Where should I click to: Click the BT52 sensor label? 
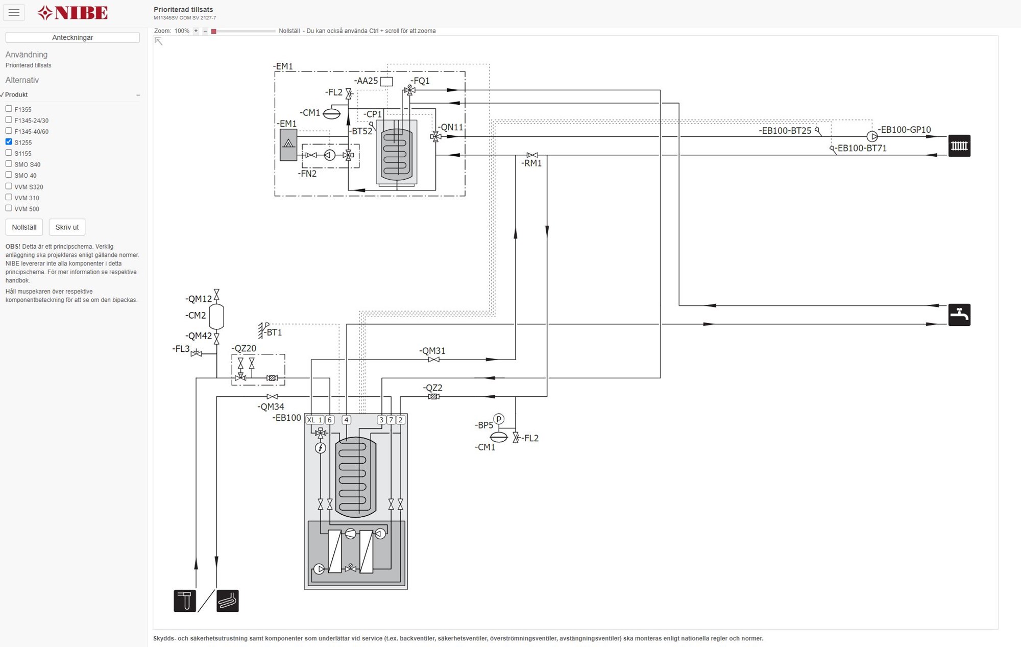361,131
